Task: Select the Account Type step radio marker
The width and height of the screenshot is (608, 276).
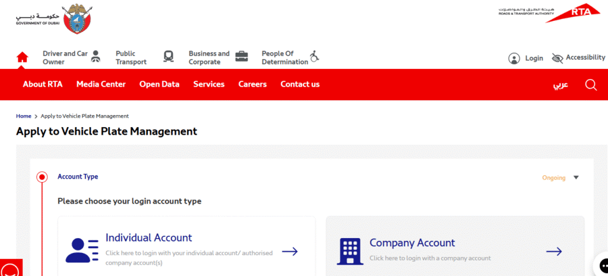Action: 42,177
